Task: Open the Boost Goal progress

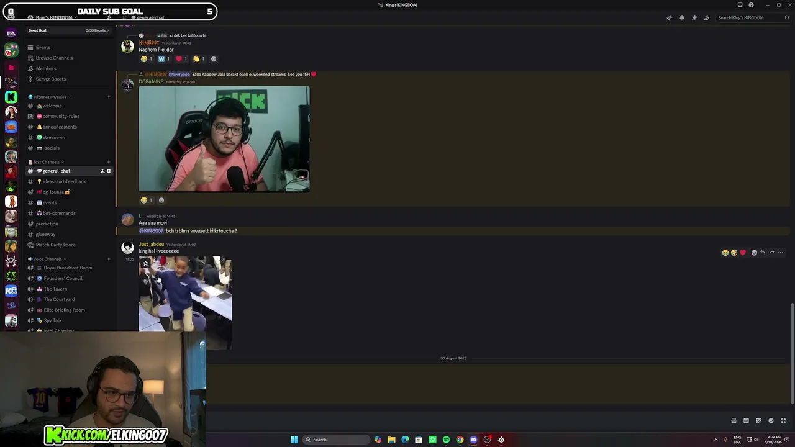Action: 69,30
